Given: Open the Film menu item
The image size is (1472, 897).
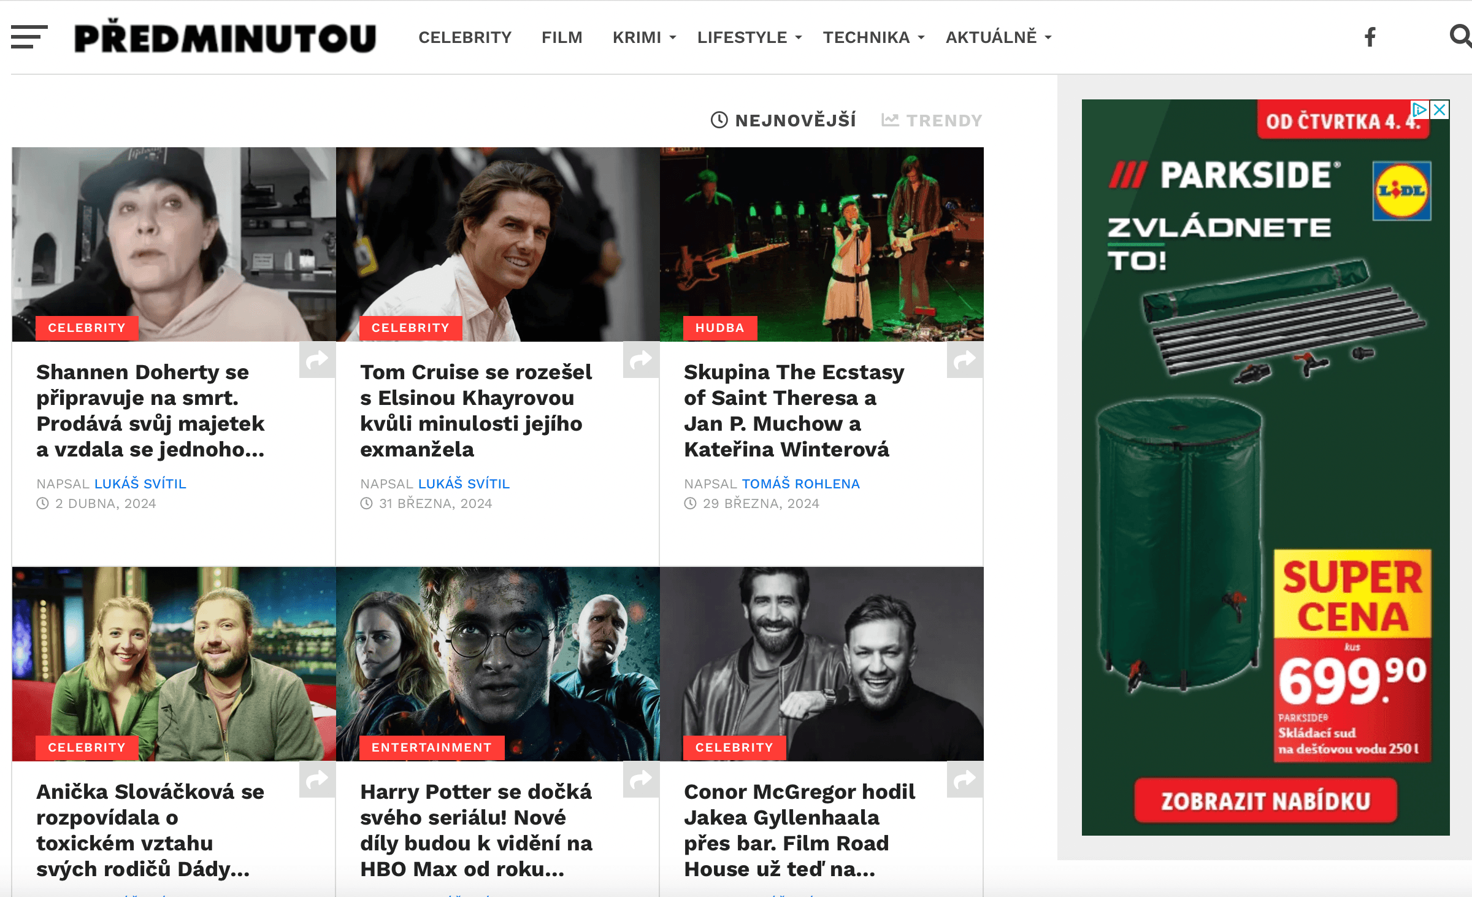Looking at the screenshot, I should [x=562, y=37].
